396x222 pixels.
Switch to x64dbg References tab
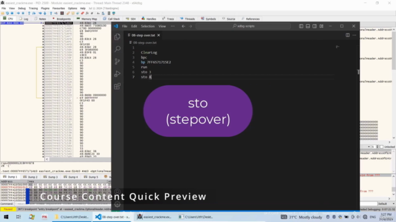coord(251,19)
